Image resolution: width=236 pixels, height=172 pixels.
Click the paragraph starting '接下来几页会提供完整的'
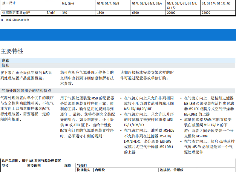click(26, 75)
